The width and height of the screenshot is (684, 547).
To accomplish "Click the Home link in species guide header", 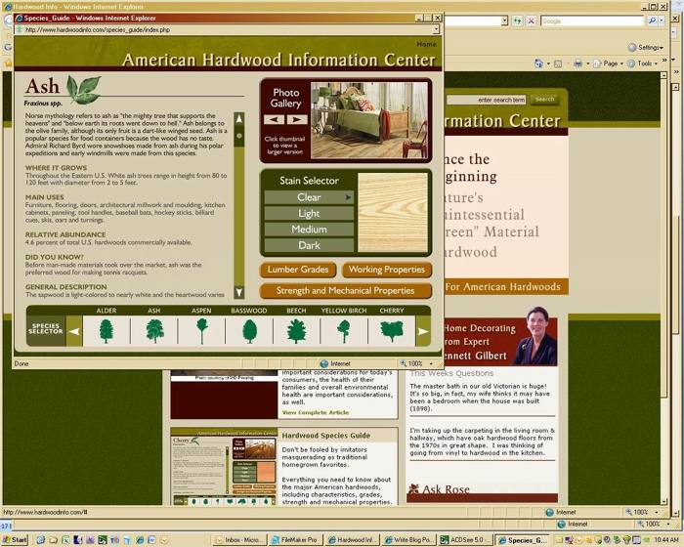I will tap(426, 44).
